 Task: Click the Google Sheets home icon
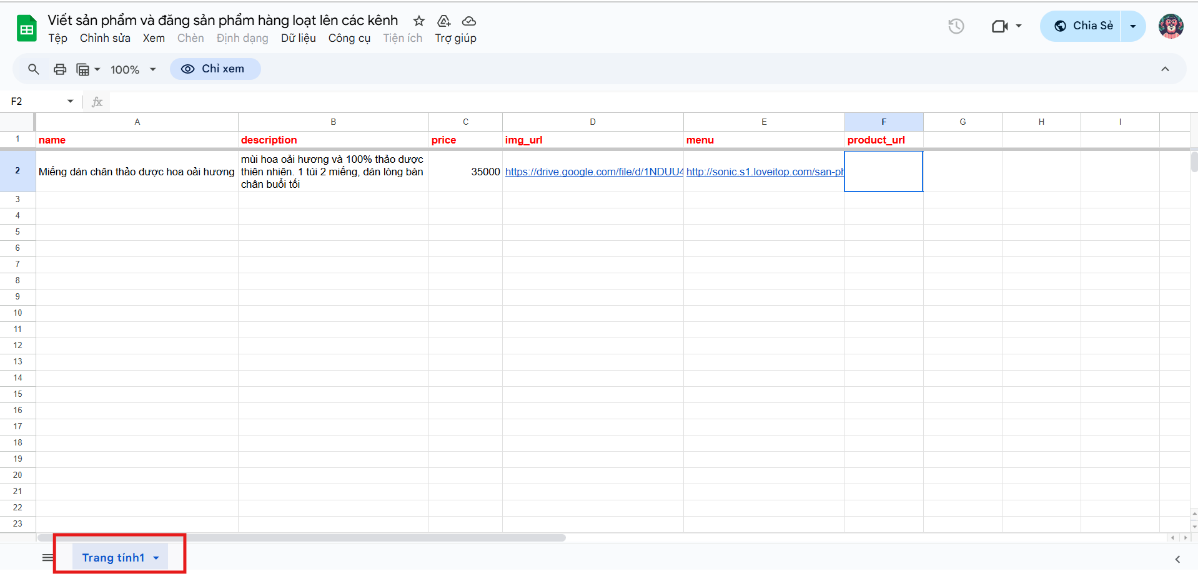[x=26, y=29]
